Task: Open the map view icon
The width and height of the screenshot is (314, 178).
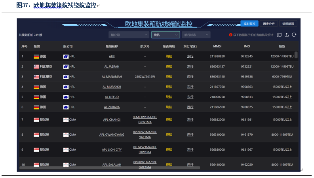Action: (279, 35)
